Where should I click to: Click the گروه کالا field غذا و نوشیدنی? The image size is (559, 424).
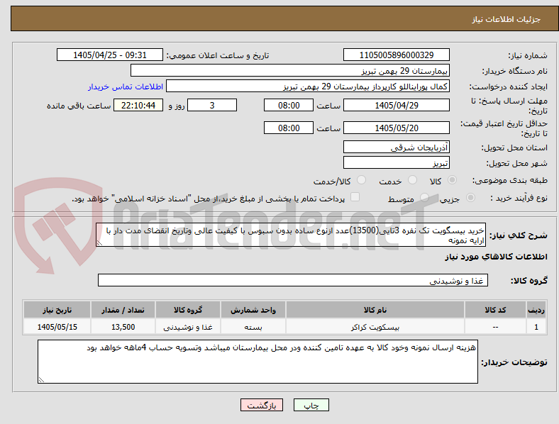tap(293, 280)
